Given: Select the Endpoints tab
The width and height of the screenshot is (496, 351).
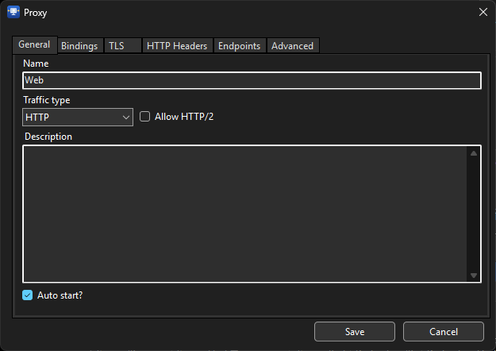Looking at the screenshot, I should pos(240,46).
